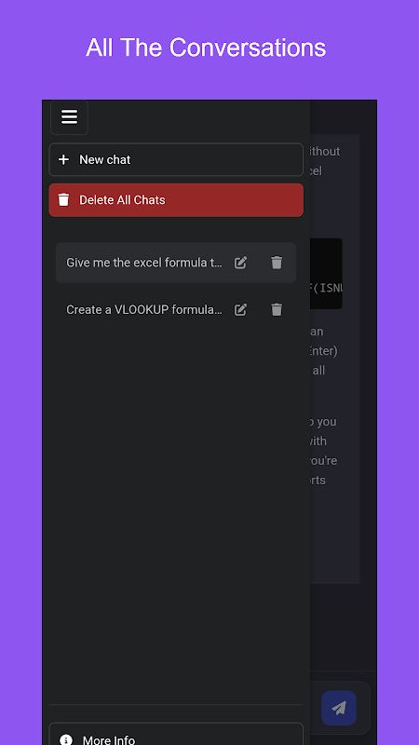
Task: Delete the 'Give me the excel formula' chat
Action: pos(277,263)
